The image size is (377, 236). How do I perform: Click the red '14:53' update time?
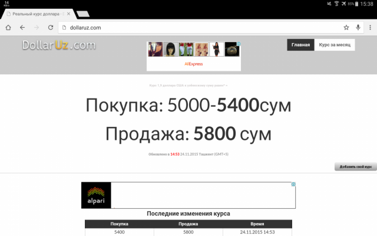[x=175, y=154]
